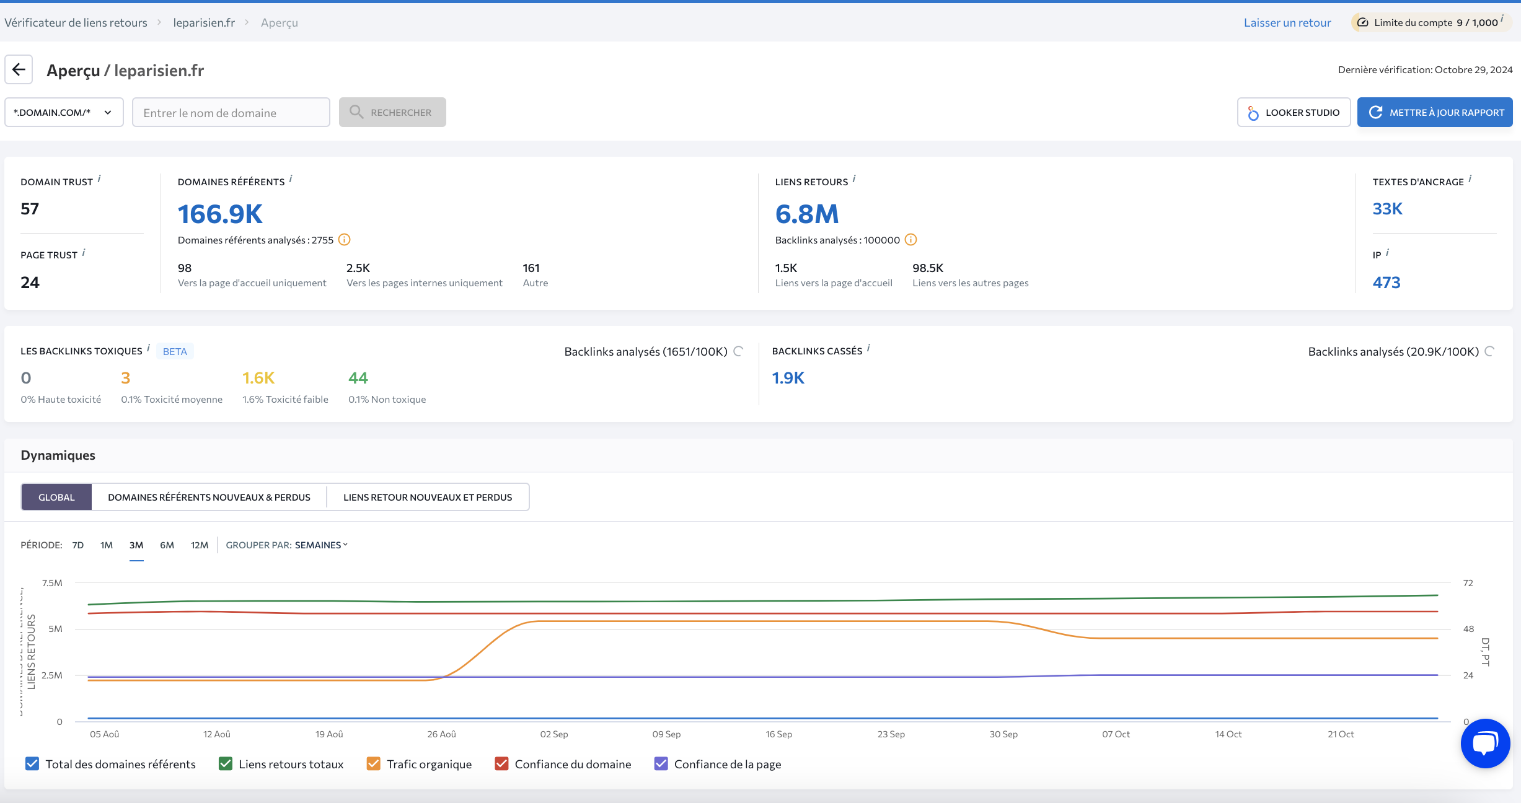The width and height of the screenshot is (1521, 803).
Task: Click info icon next to Textes d'ancrage
Action: (x=1470, y=179)
